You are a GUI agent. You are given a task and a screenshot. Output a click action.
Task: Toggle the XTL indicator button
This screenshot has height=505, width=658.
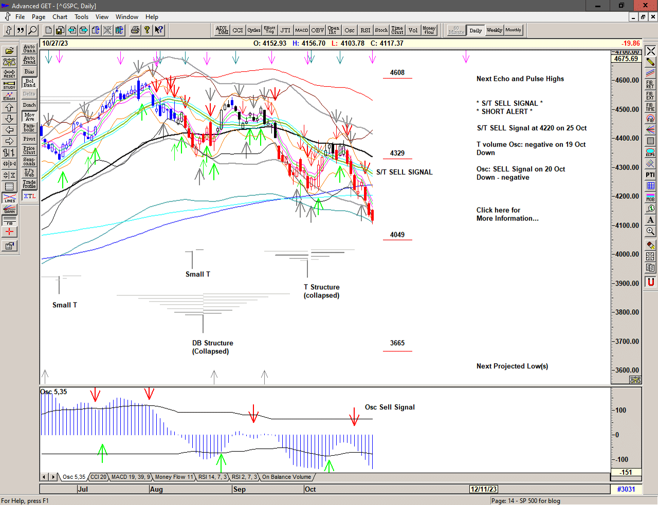(29, 196)
